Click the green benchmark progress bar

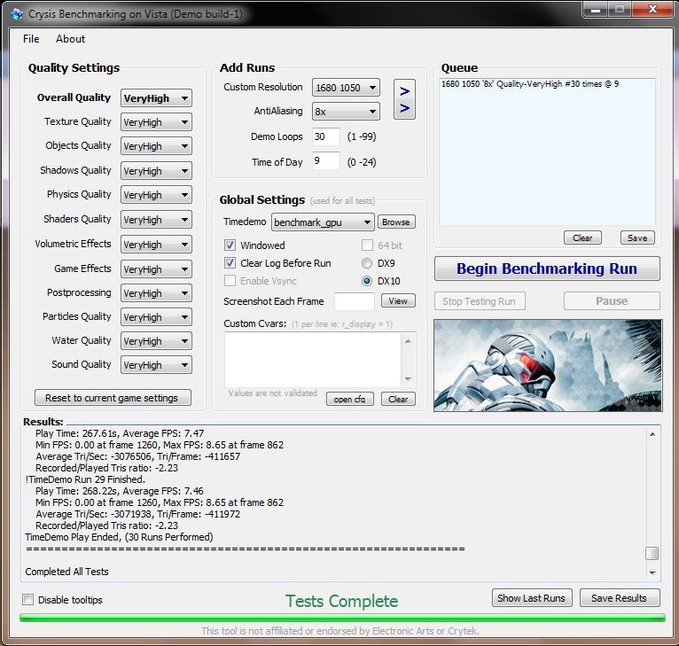pyautogui.click(x=342, y=618)
